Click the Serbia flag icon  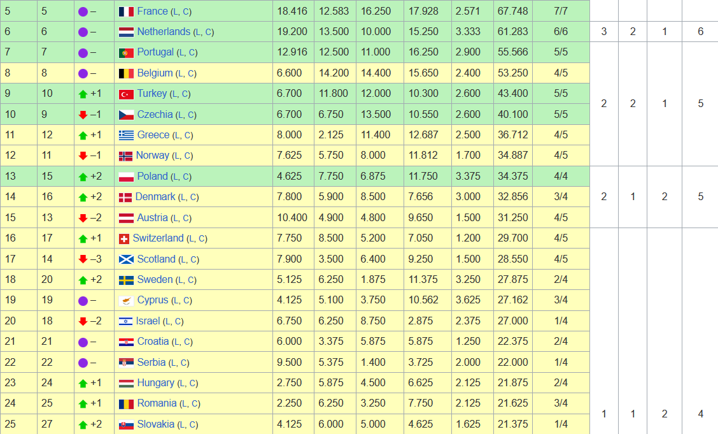point(126,363)
